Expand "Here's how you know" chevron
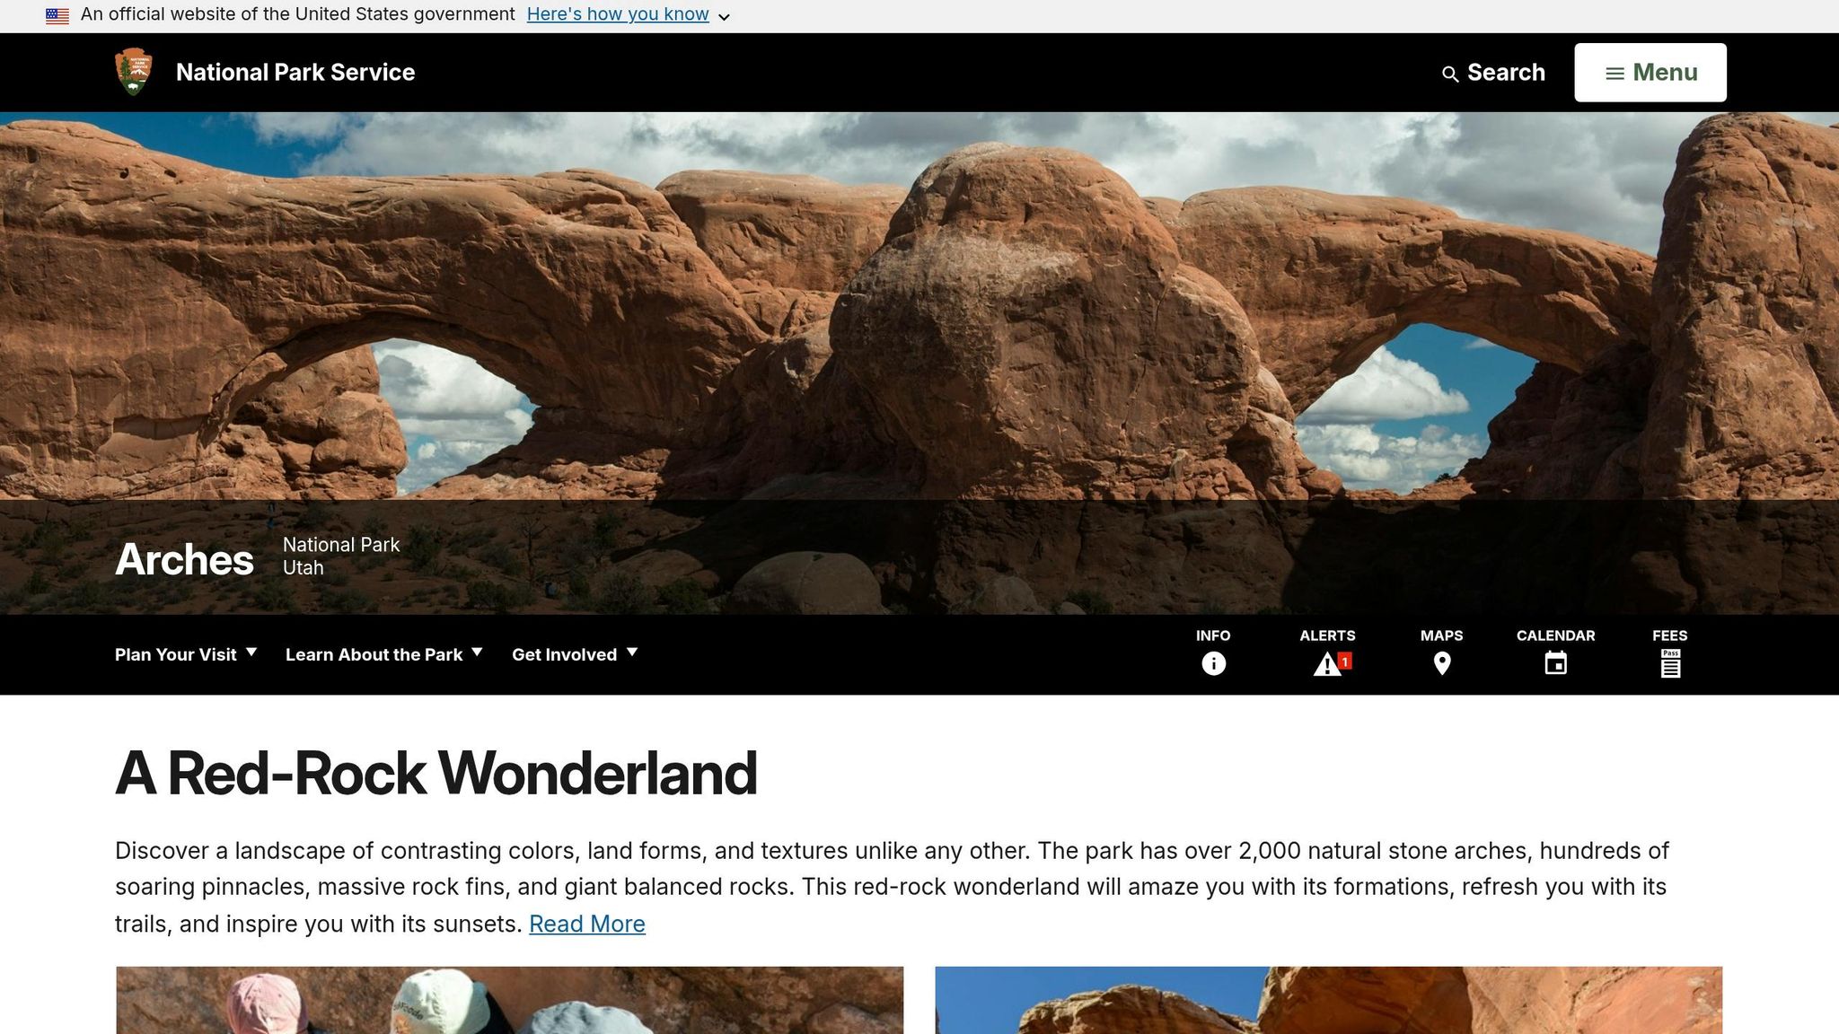1839x1034 pixels. pyautogui.click(x=724, y=16)
